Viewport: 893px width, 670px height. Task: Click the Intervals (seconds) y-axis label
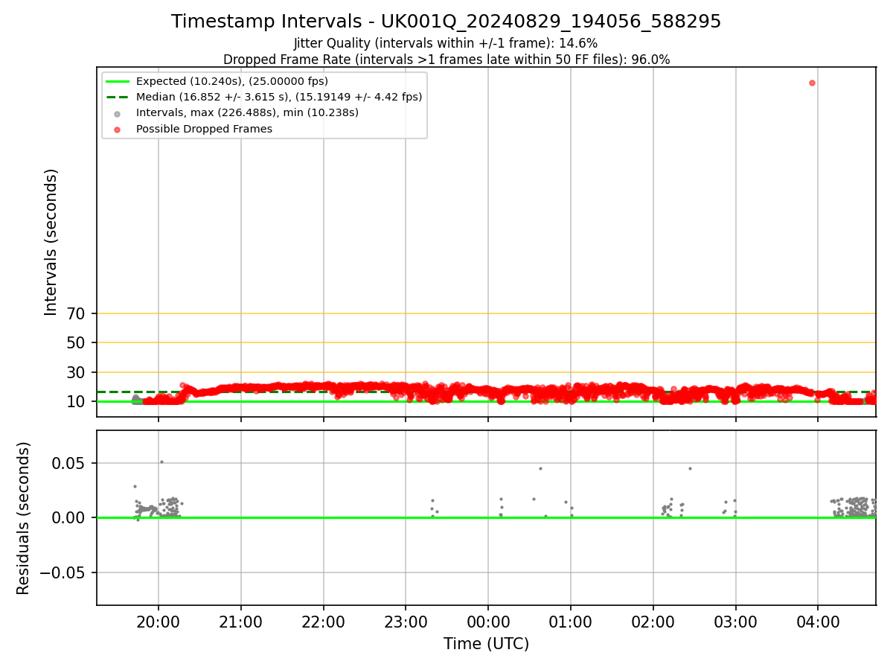click(51, 242)
